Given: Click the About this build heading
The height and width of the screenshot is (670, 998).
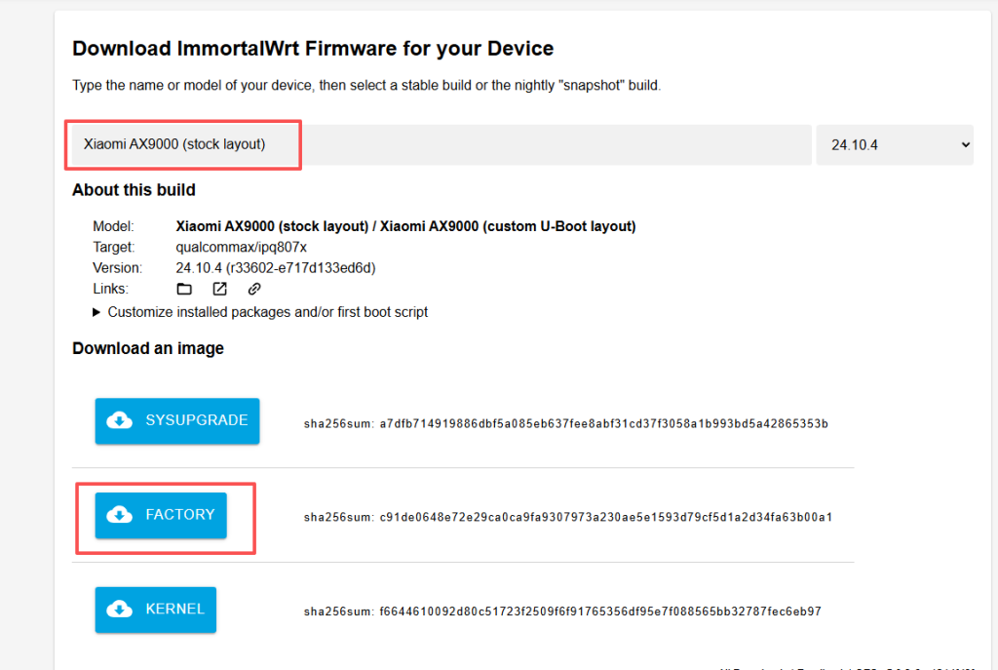Looking at the screenshot, I should [134, 189].
